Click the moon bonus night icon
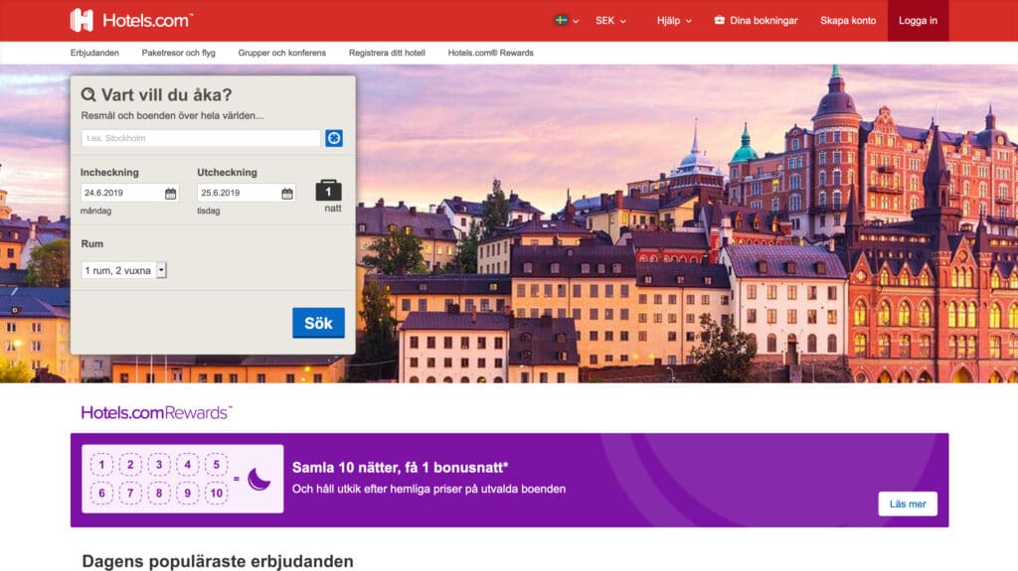Viewport: 1018px width, 571px height. [259, 480]
